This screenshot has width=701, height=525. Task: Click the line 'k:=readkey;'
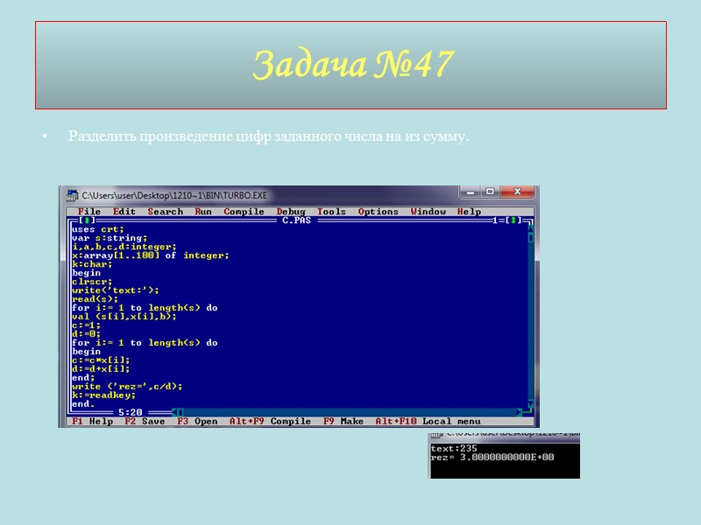[x=103, y=395]
